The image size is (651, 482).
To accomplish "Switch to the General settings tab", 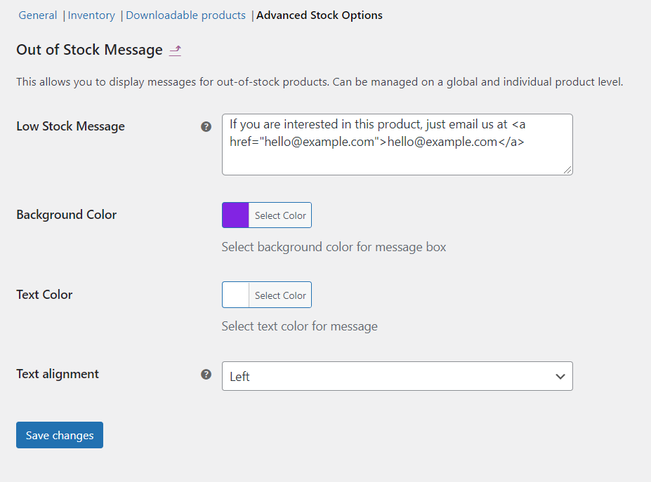I will (37, 15).
